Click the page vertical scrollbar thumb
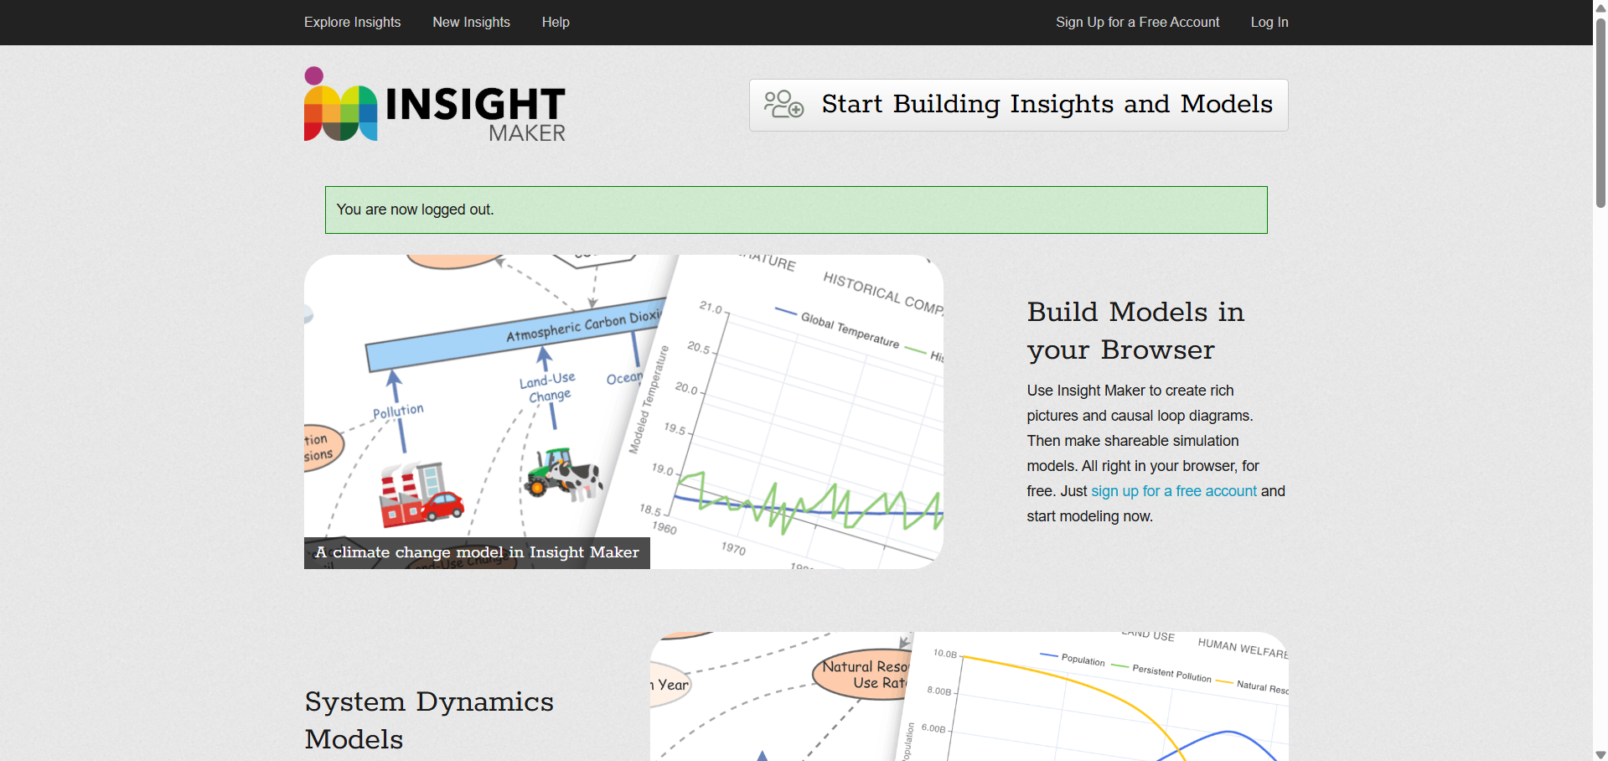 1600,112
